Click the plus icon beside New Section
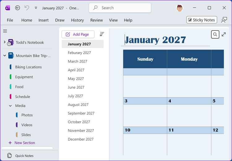The height and width of the screenshot is (161, 232). click(x=10, y=143)
